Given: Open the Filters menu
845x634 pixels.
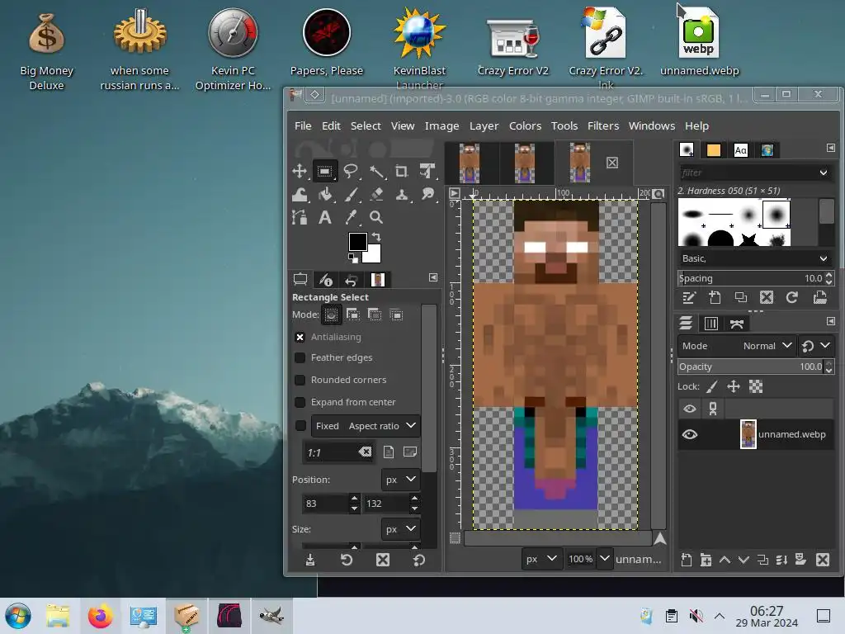Looking at the screenshot, I should [602, 125].
